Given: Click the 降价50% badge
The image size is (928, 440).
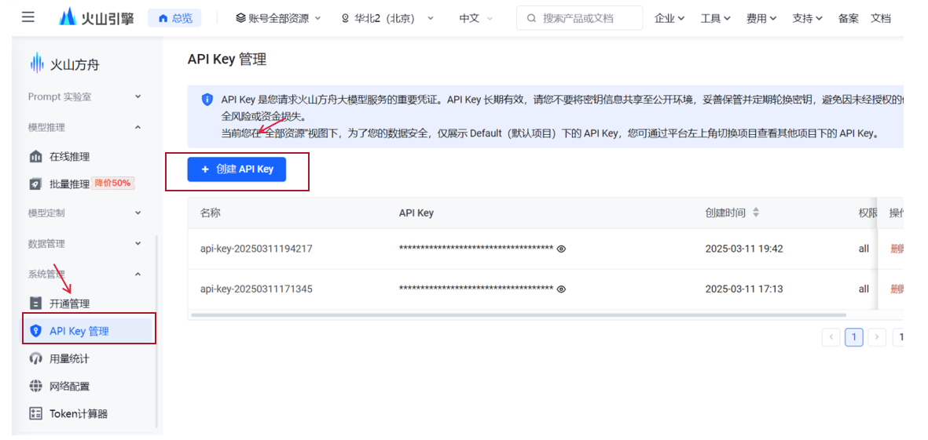Looking at the screenshot, I should pyautogui.click(x=113, y=183).
